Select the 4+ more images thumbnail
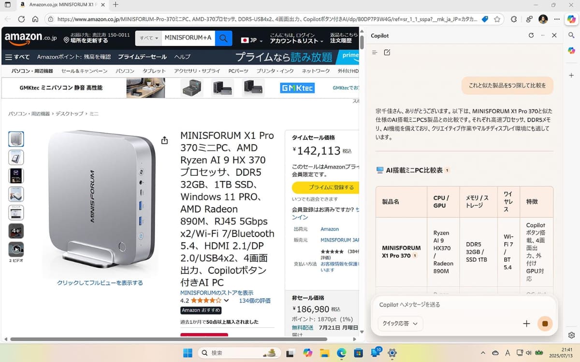The height and width of the screenshot is (362, 580). coord(16,231)
